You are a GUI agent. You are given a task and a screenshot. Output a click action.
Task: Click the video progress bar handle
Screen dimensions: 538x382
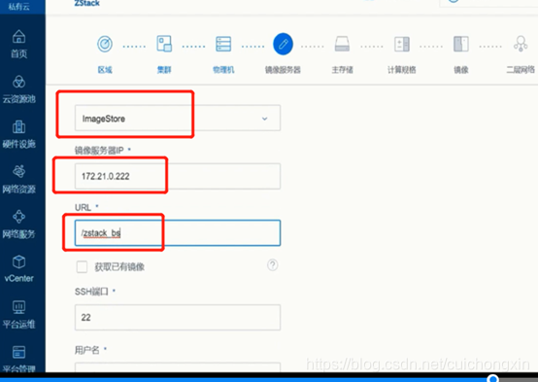(492, 378)
